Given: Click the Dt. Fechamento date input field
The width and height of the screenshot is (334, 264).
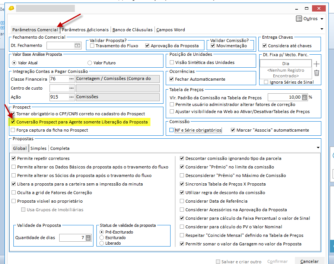Looking at the screenshot, I should click(x=60, y=45).
